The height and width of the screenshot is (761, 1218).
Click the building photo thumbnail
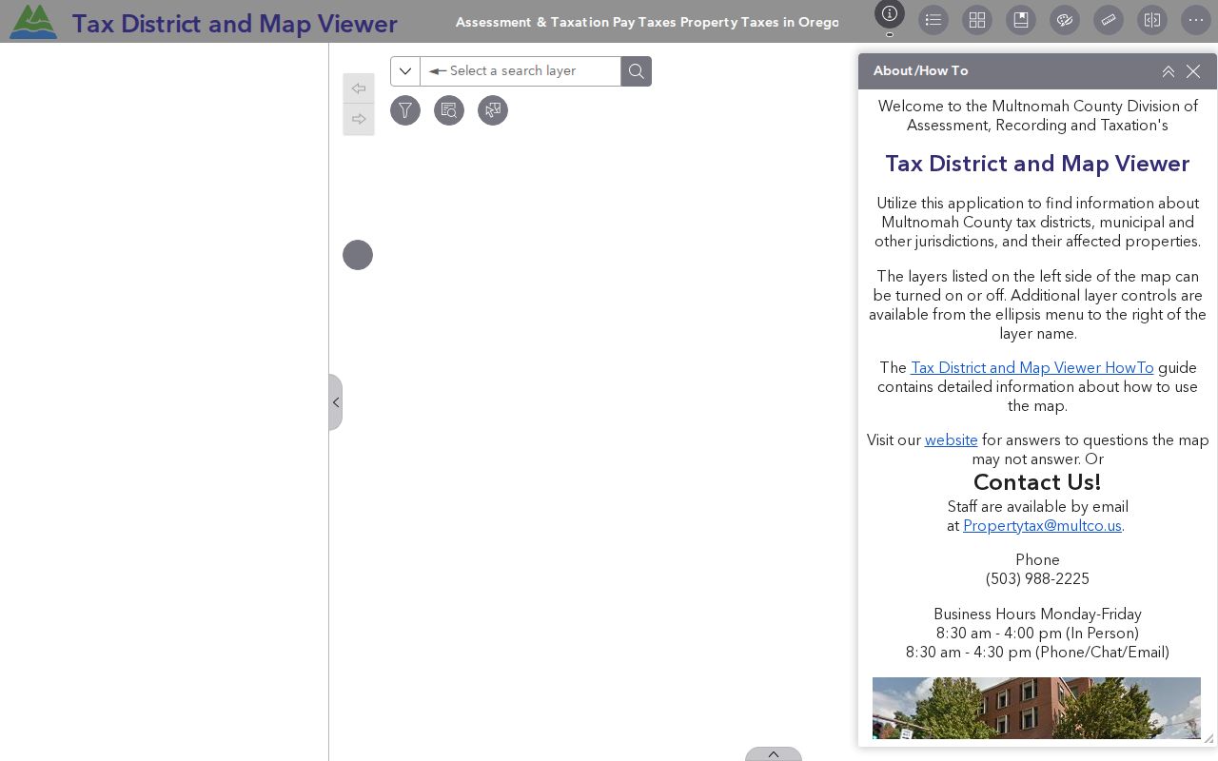click(1036, 708)
